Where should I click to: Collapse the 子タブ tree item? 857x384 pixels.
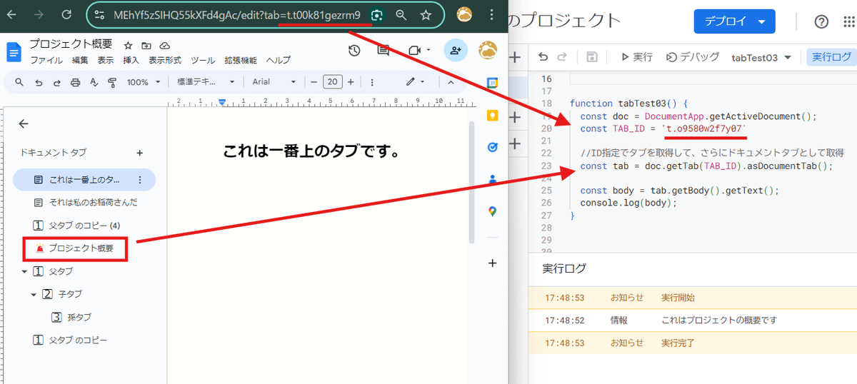34,294
